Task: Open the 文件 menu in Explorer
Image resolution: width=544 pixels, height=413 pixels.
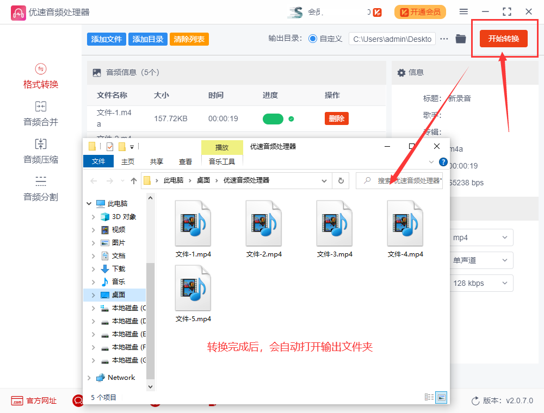Action: 98,161
